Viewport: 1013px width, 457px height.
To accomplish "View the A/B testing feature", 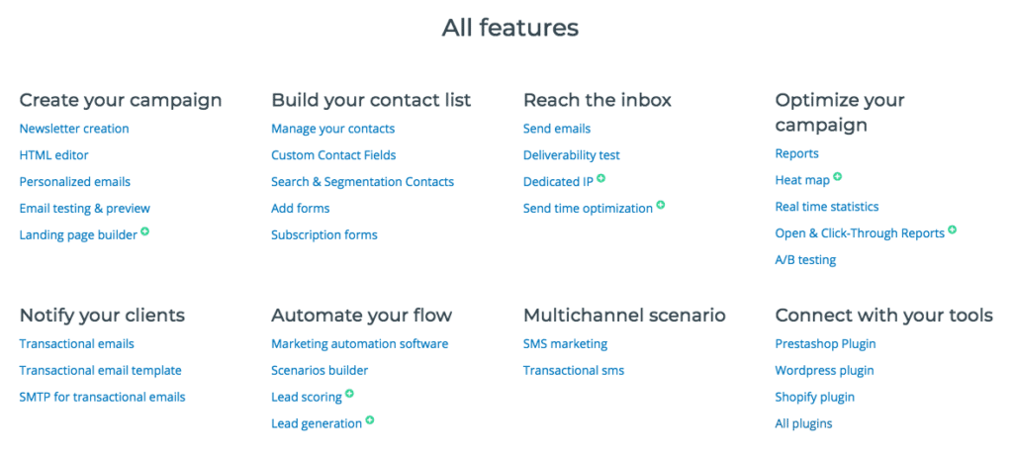I will coord(805,260).
